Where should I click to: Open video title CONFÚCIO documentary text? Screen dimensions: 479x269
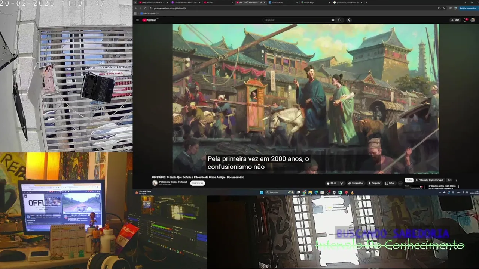tap(198, 177)
